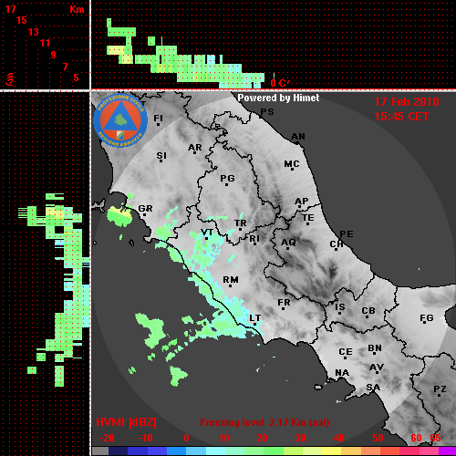Screen dimensions: 456x456
Task: Click the TR city label
Action: [x=241, y=223]
